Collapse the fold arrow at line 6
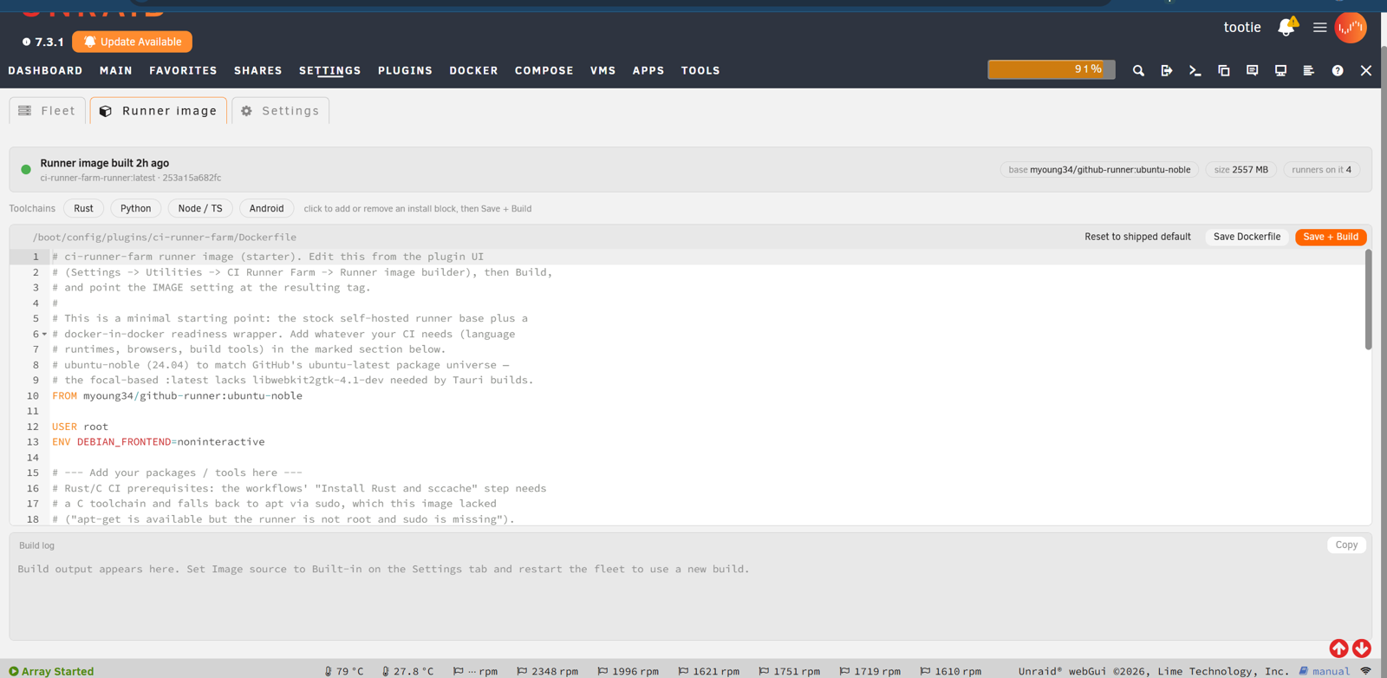 pyautogui.click(x=44, y=334)
